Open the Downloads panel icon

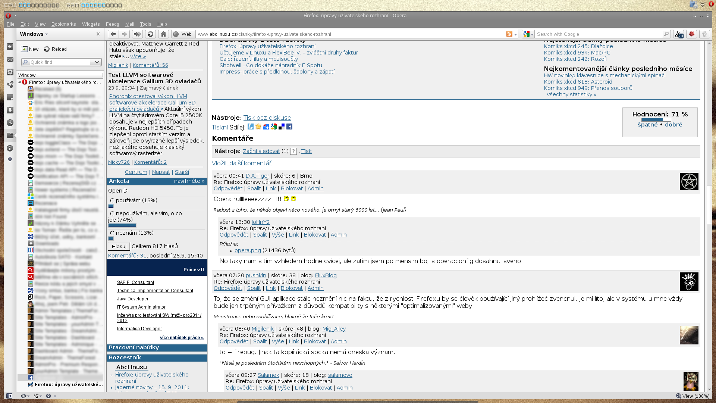pyautogui.click(x=10, y=110)
